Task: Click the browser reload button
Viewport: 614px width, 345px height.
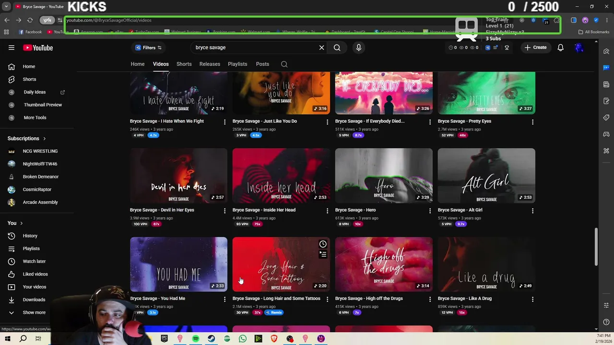Action: (30, 20)
